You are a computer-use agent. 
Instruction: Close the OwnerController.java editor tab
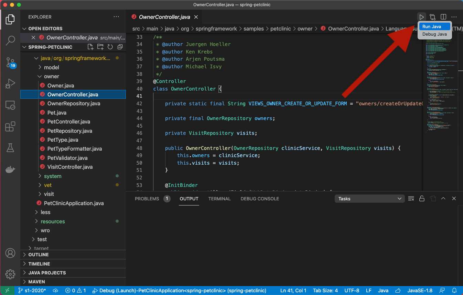tap(196, 17)
